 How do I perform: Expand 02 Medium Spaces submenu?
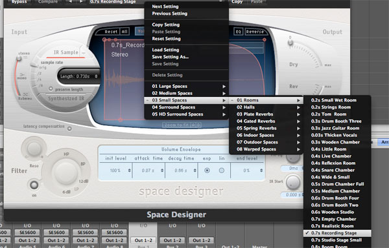point(186,93)
